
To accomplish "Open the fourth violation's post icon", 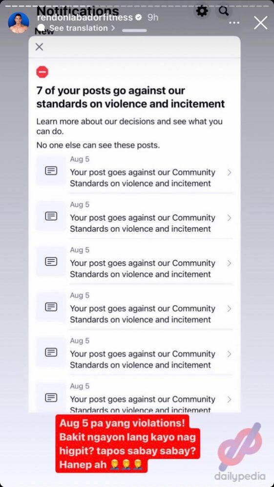I will [x=51, y=307].
